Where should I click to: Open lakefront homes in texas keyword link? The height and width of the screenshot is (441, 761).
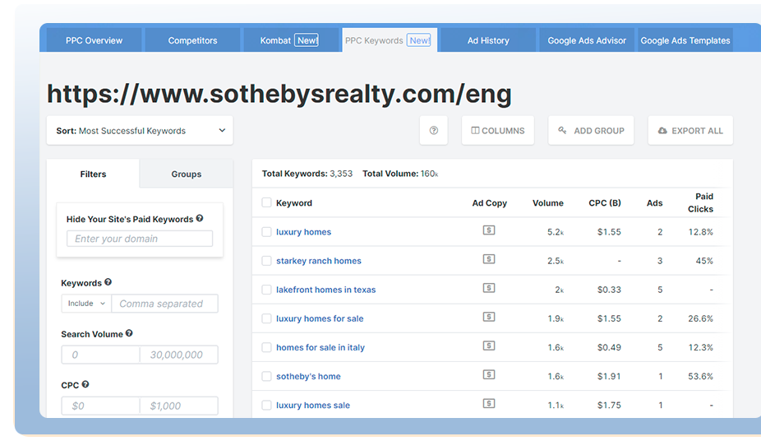(326, 290)
